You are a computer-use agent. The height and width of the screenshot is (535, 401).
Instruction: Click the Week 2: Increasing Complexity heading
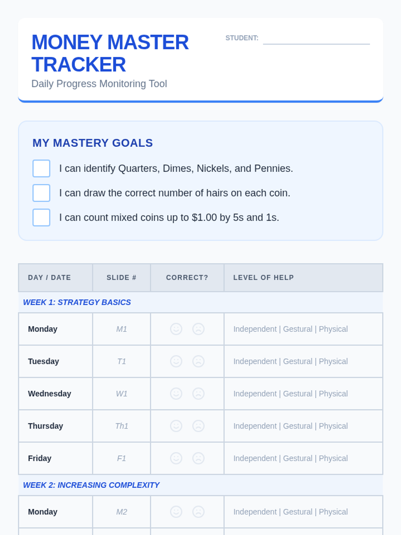[x=91, y=485]
